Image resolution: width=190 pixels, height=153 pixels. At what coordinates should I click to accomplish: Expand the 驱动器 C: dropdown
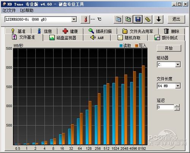click(178, 65)
